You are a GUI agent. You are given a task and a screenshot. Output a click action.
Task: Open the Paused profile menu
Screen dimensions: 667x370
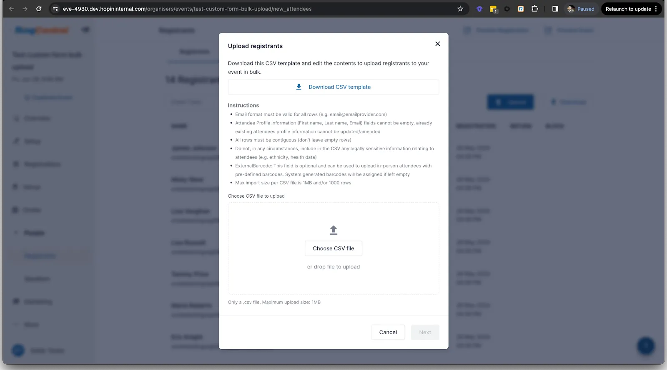click(x=581, y=9)
